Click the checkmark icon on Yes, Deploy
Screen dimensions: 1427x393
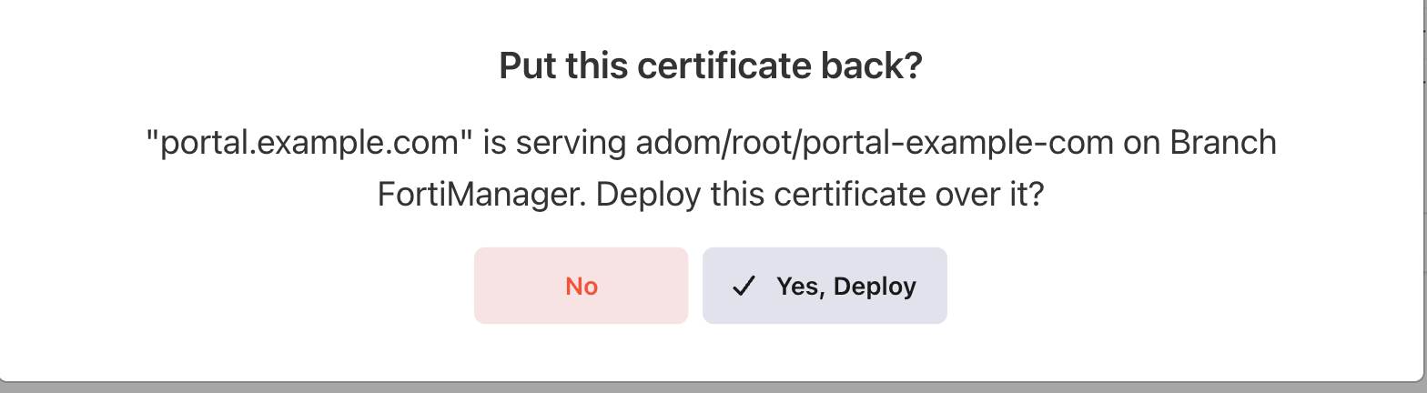click(744, 287)
